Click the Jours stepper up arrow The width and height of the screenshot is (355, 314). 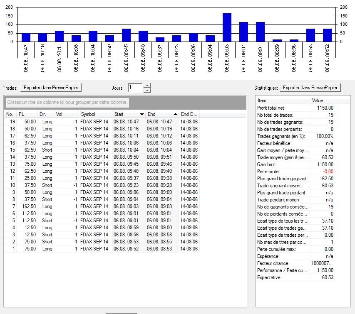click(x=146, y=86)
